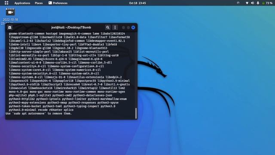Click 'python3-token-bucket' in terminal output
The image size is (275, 155).
pyautogui.click(x=25, y=106)
